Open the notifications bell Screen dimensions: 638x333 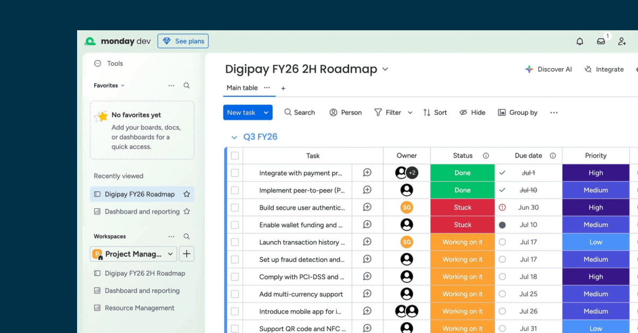(x=580, y=41)
